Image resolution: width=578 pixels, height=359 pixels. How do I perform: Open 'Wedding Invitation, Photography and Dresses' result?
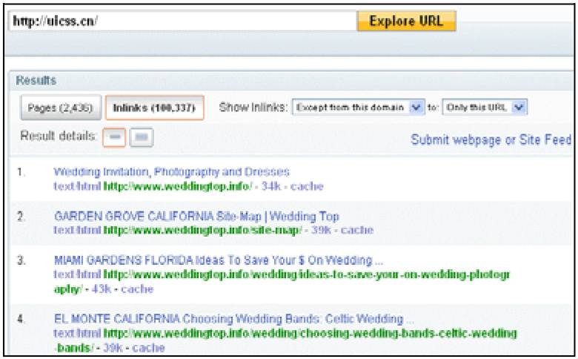point(172,172)
